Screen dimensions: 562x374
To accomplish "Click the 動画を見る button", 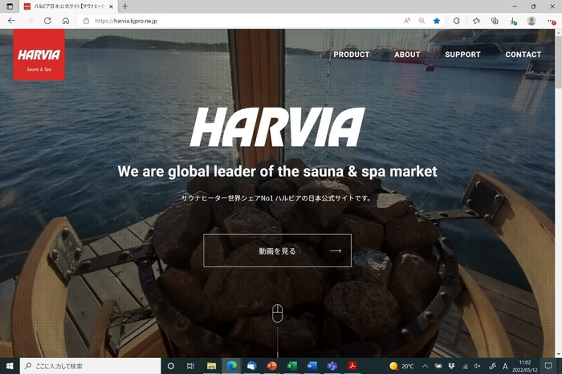I will point(277,250).
